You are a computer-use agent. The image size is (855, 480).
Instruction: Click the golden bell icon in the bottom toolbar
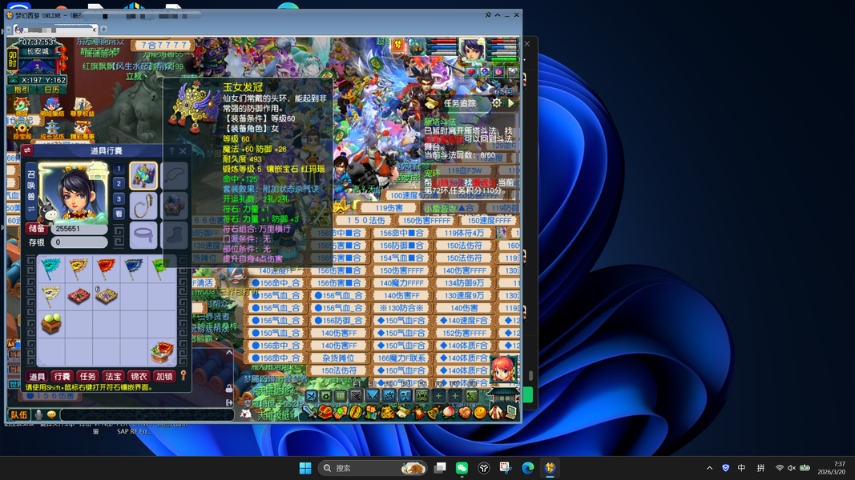coord(434,413)
